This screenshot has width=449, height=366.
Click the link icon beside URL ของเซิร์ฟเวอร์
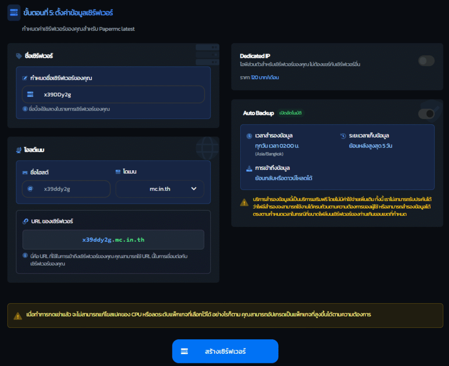pyautogui.click(x=25, y=221)
